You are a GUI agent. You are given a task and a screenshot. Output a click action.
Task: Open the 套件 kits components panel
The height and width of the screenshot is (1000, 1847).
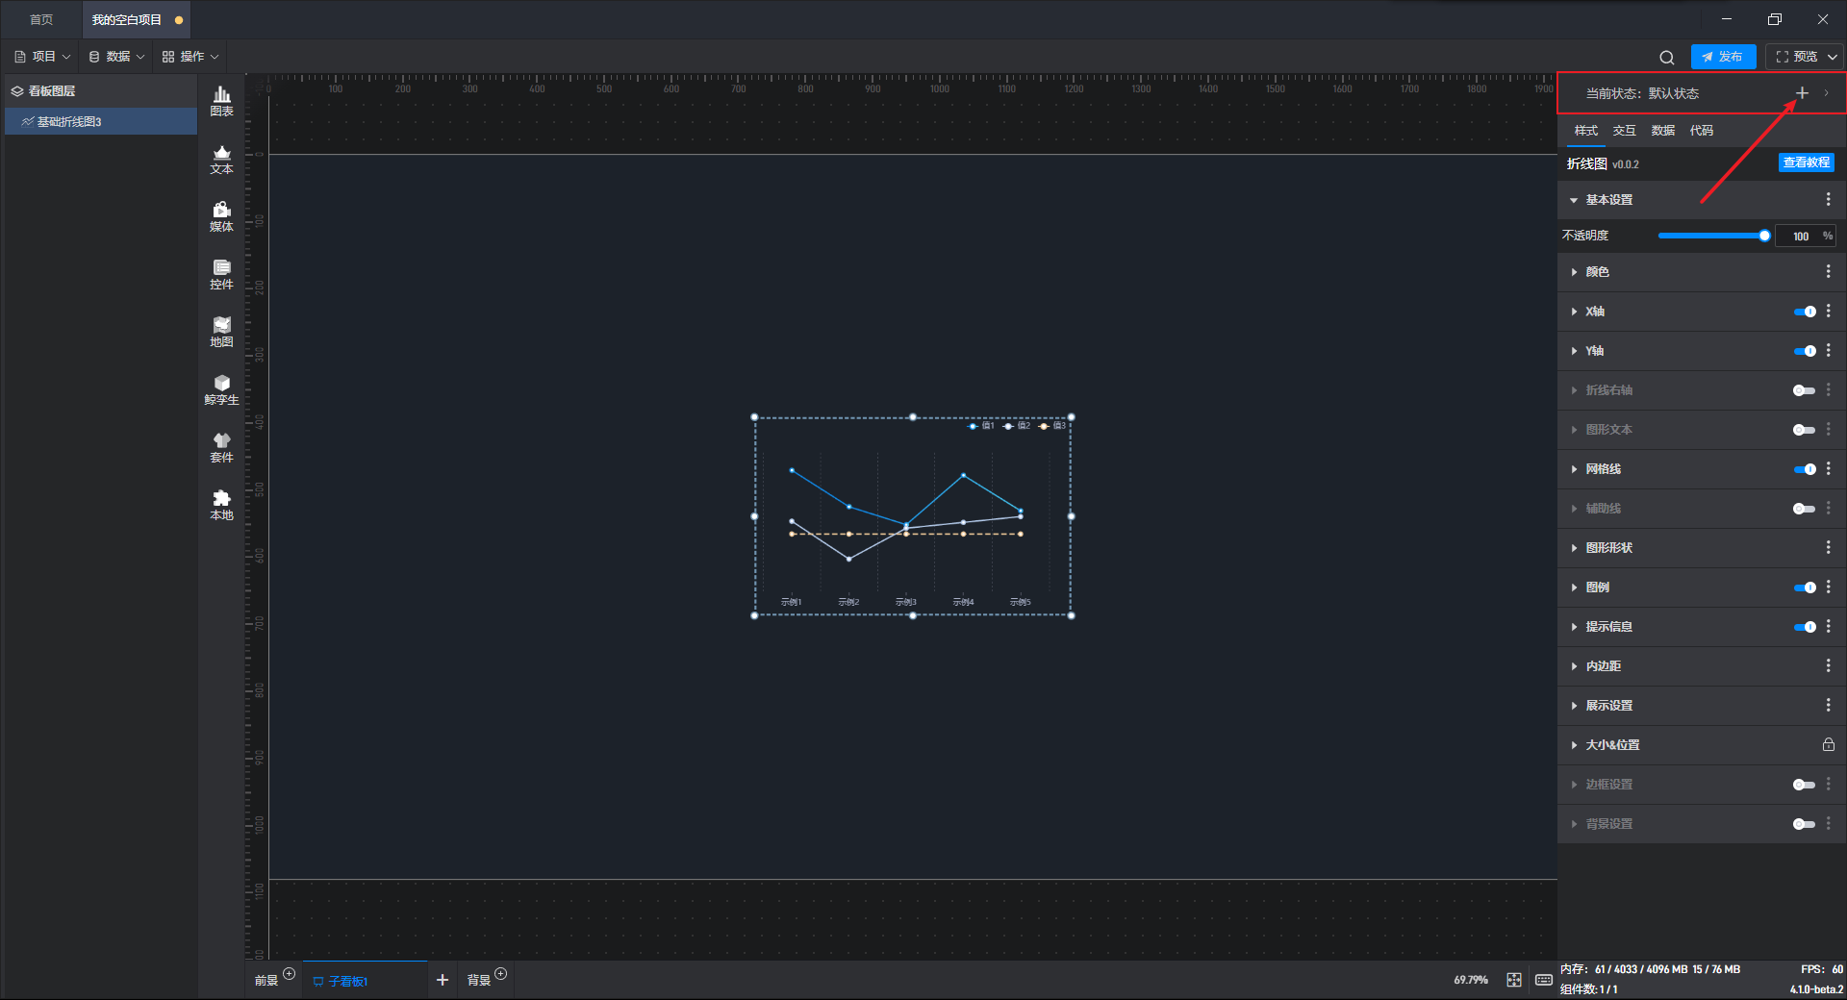pos(221,447)
